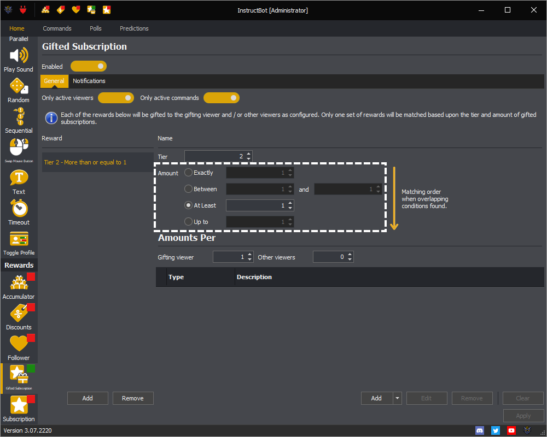Open the Add button dropdown arrow
Image resolution: width=547 pixels, height=437 pixels.
[x=397, y=398]
